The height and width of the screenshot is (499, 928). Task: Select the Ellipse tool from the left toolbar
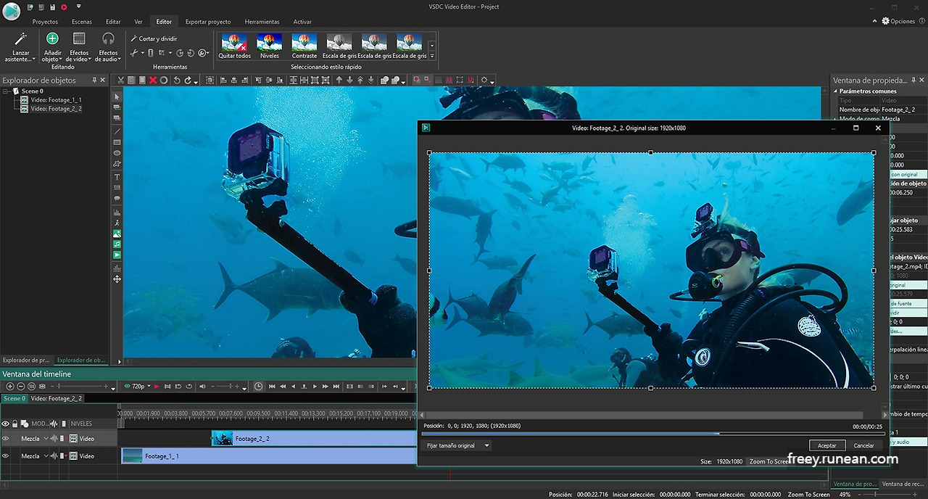click(117, 152)
